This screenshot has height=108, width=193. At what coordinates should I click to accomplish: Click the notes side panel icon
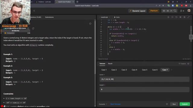click(191, 37)
